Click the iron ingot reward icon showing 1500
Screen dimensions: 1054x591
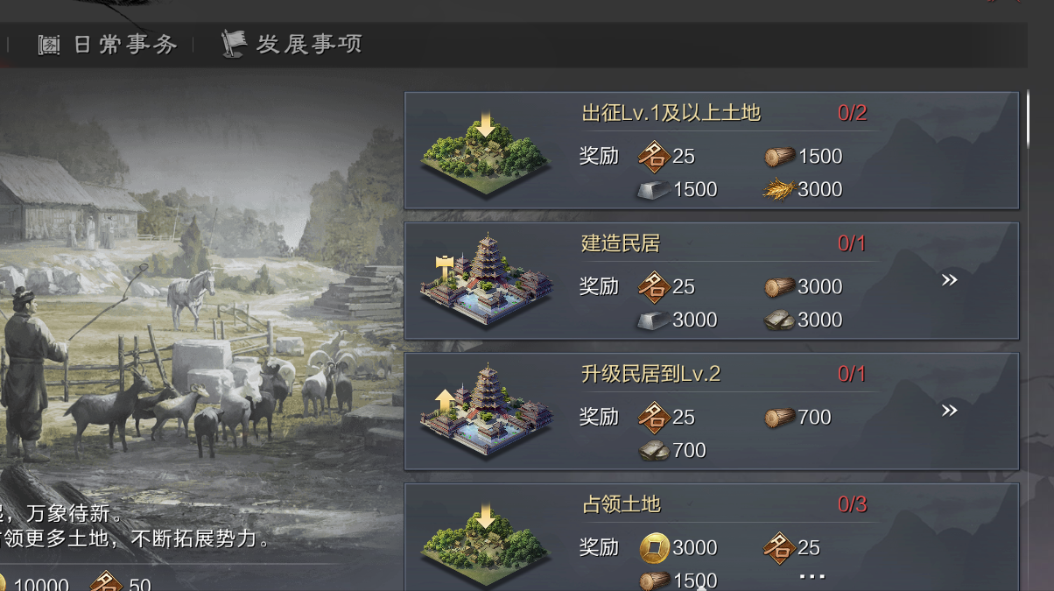[x=653, y=189]
